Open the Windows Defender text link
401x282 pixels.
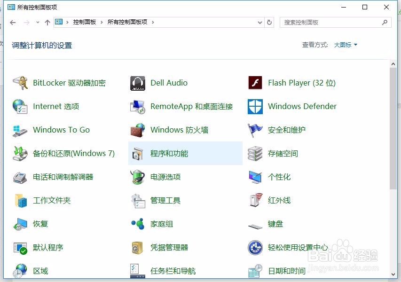[x=302, y=106]
